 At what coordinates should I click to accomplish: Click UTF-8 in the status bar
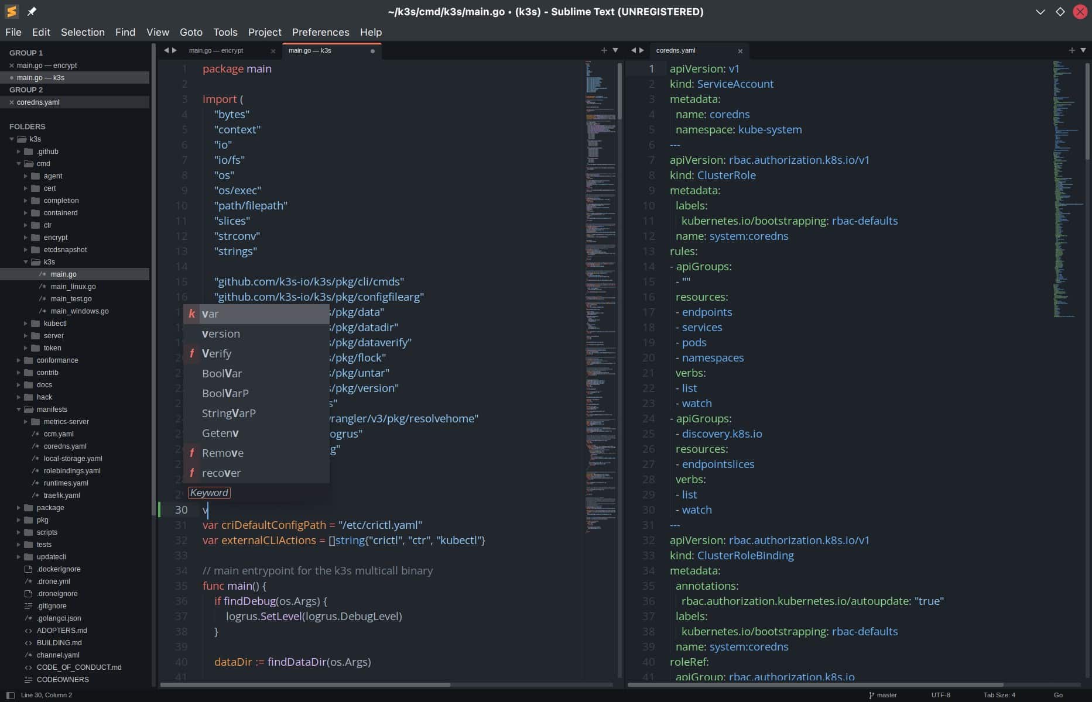(940, 695)
